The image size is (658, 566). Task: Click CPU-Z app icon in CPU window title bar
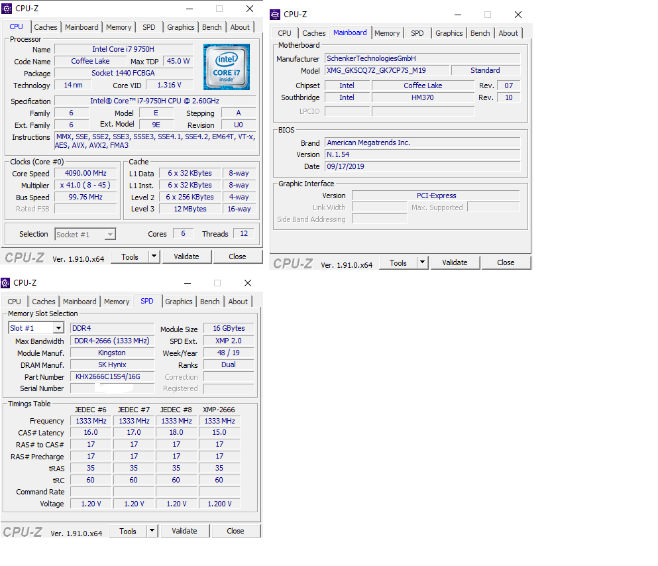point(7,9)
